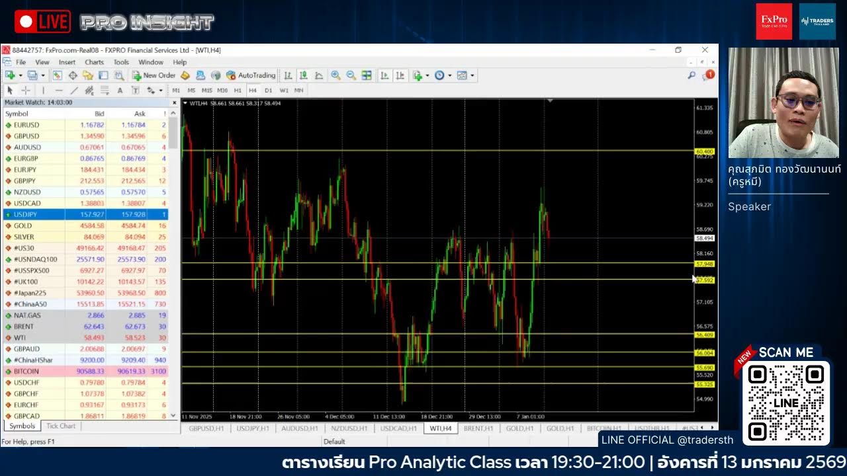Toggle chart shift from right edge

400,75
